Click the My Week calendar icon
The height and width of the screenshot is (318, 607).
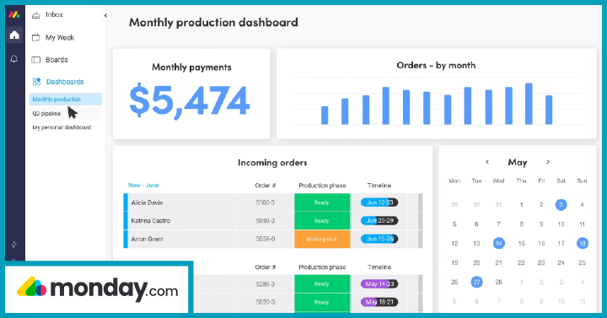[35, 38]
